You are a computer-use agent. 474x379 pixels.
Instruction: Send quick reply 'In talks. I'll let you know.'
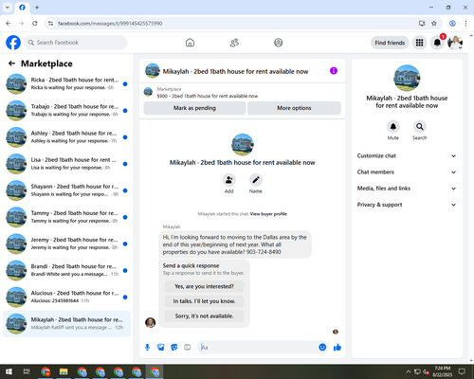(204, 301)
